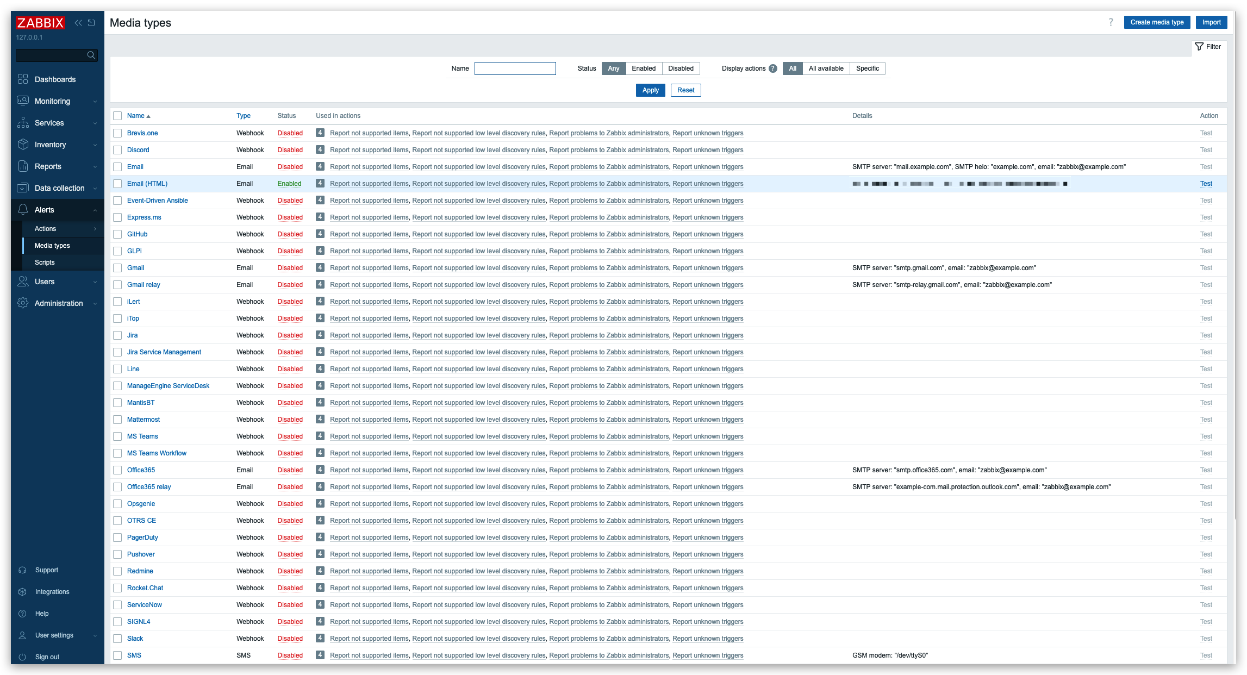The height and width of the screenshot is (675, 1247).
Task: Check the Discord row checkbox
Action: 117,150
